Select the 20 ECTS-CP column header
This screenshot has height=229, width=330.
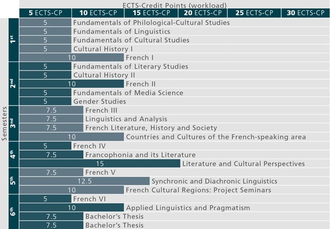coord(202,12)
